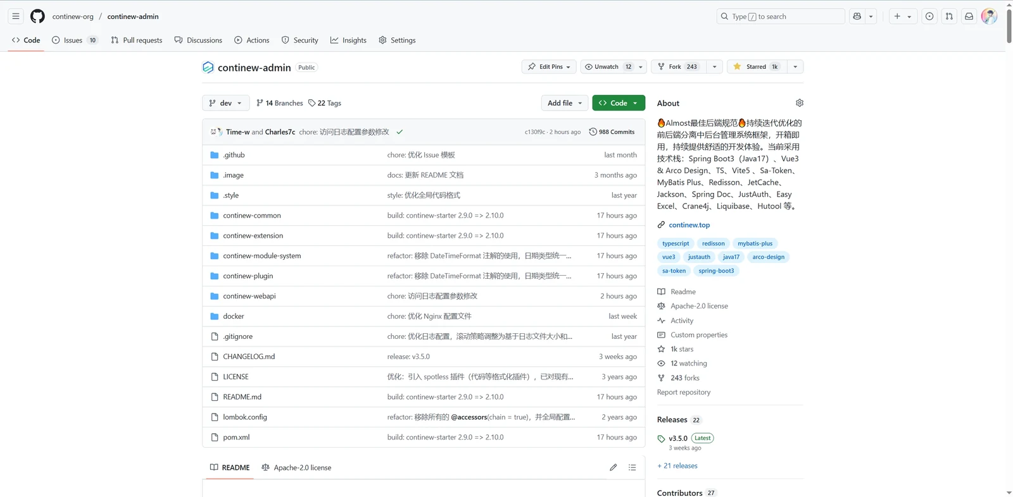Open README outline list icon
This screenshot has width=1013, height=497.
(632, 468)
